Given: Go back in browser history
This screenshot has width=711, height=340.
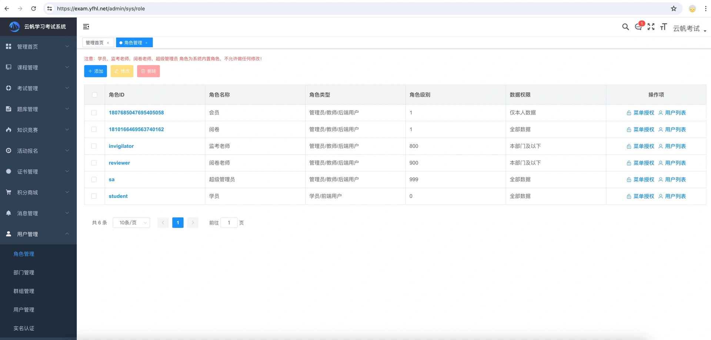Looking at the screenshot, I should click(7, 8).
